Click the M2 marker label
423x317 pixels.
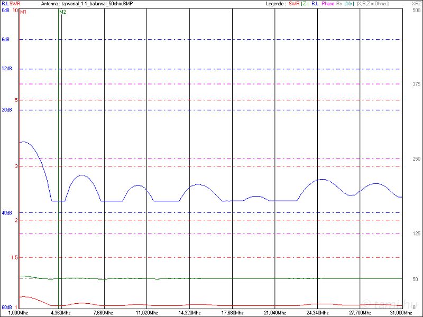click(x=63, y=12)
